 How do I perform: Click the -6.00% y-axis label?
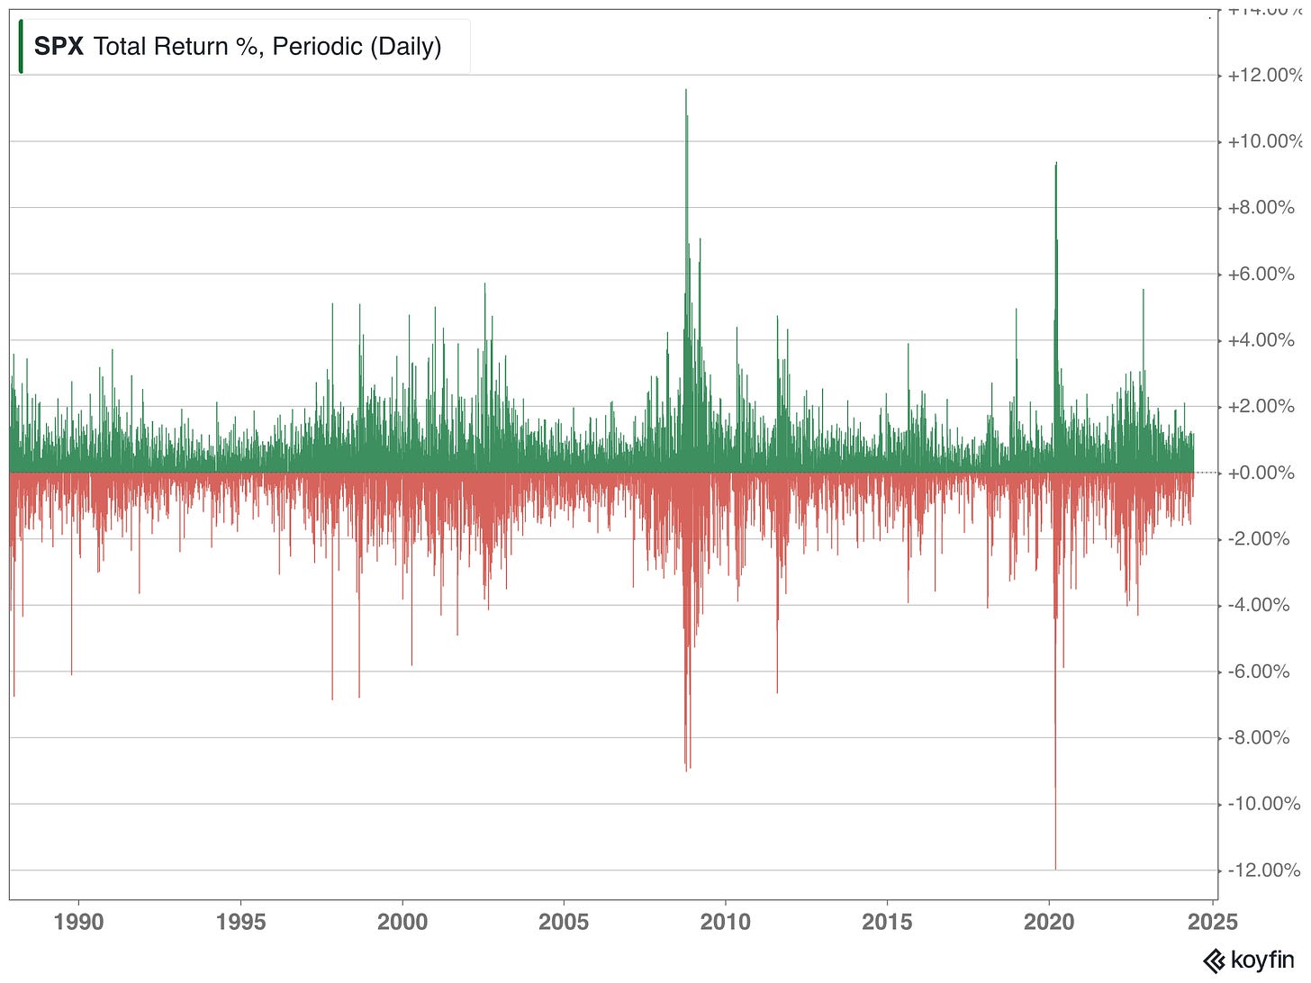coord(1260,672)
